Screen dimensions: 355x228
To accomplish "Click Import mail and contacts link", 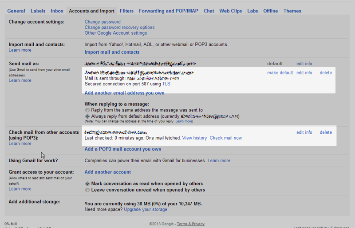I will (x=112, y=52).
